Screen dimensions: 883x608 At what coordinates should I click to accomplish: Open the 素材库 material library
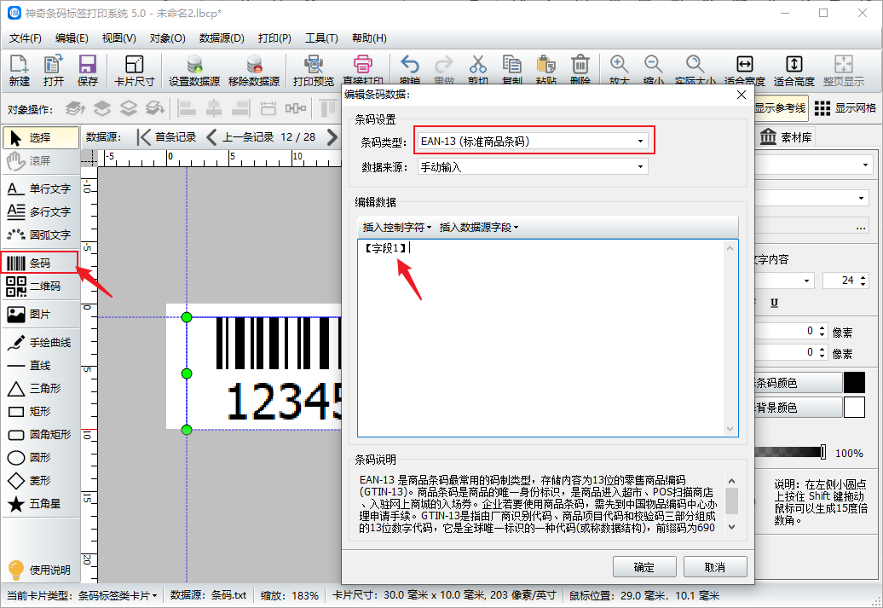pyautogui.click(x=786, y=137)
